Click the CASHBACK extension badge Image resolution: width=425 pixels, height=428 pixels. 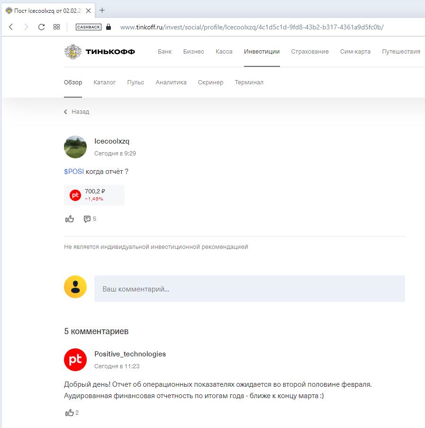tap(88, 27)
